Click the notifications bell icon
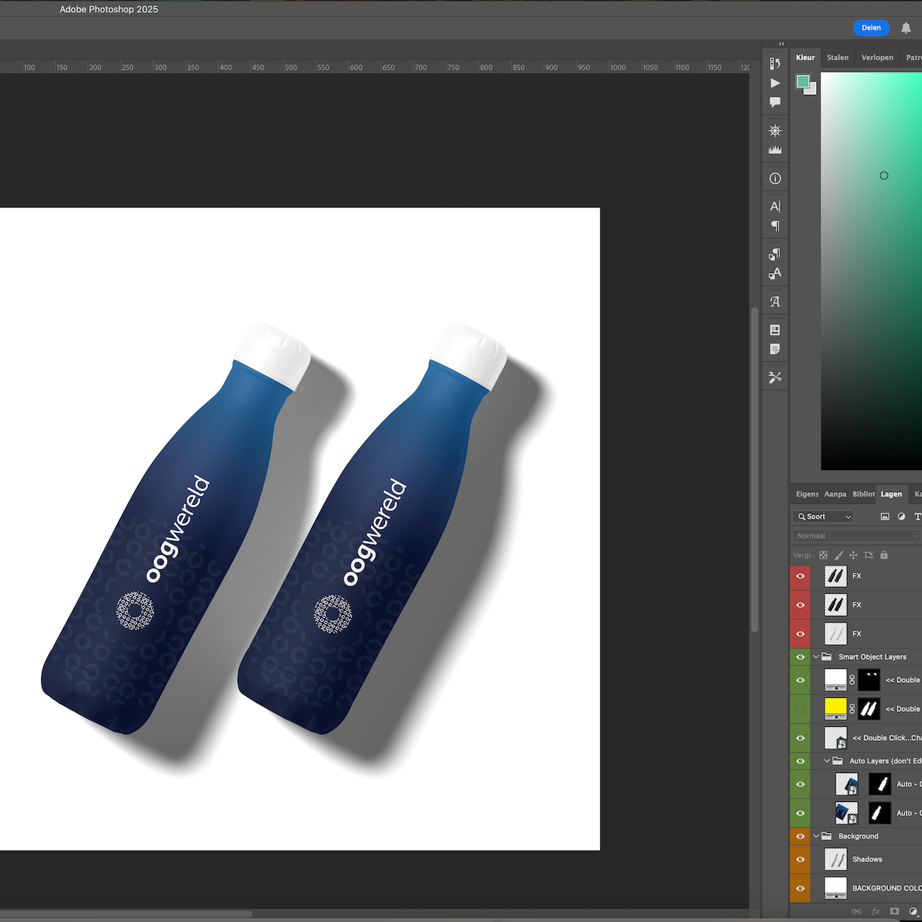 point(906,28)
